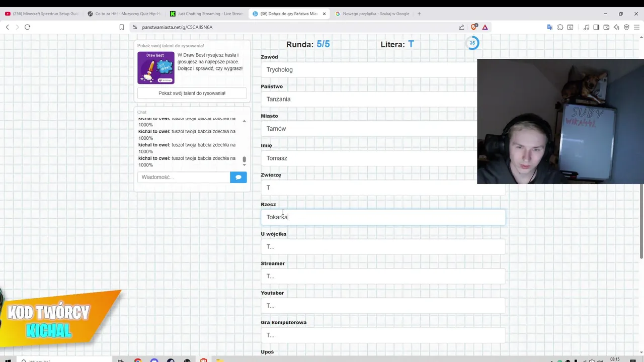Screen dimensions: 644x362
Task: Open Discord from the taskbar
Action: (x=154, y=360)
